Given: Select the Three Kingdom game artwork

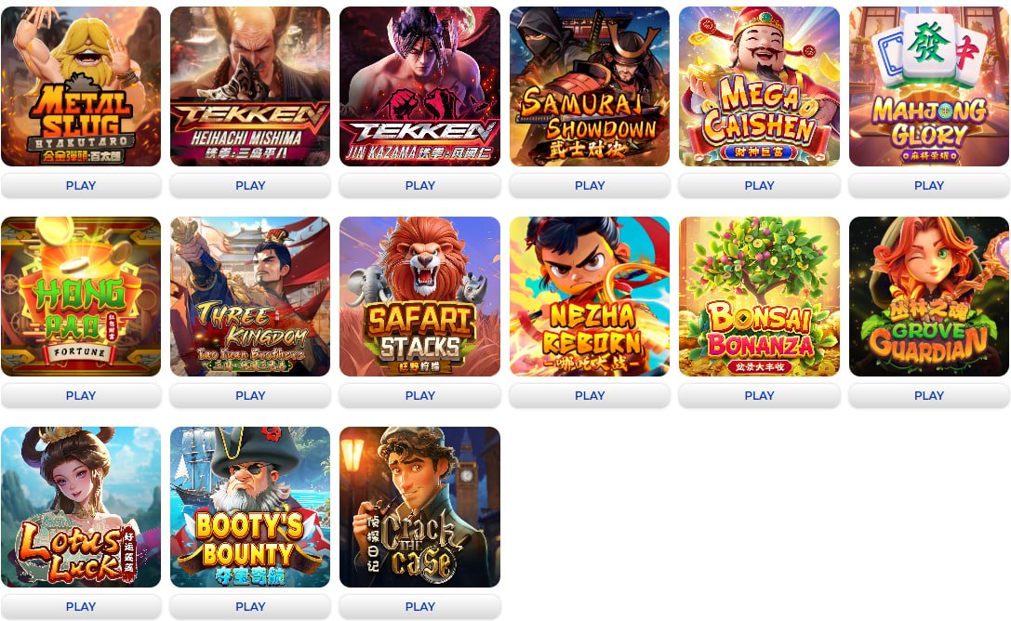Looking at the screenshot, I should pyautogui.click(x=250, y=297).
